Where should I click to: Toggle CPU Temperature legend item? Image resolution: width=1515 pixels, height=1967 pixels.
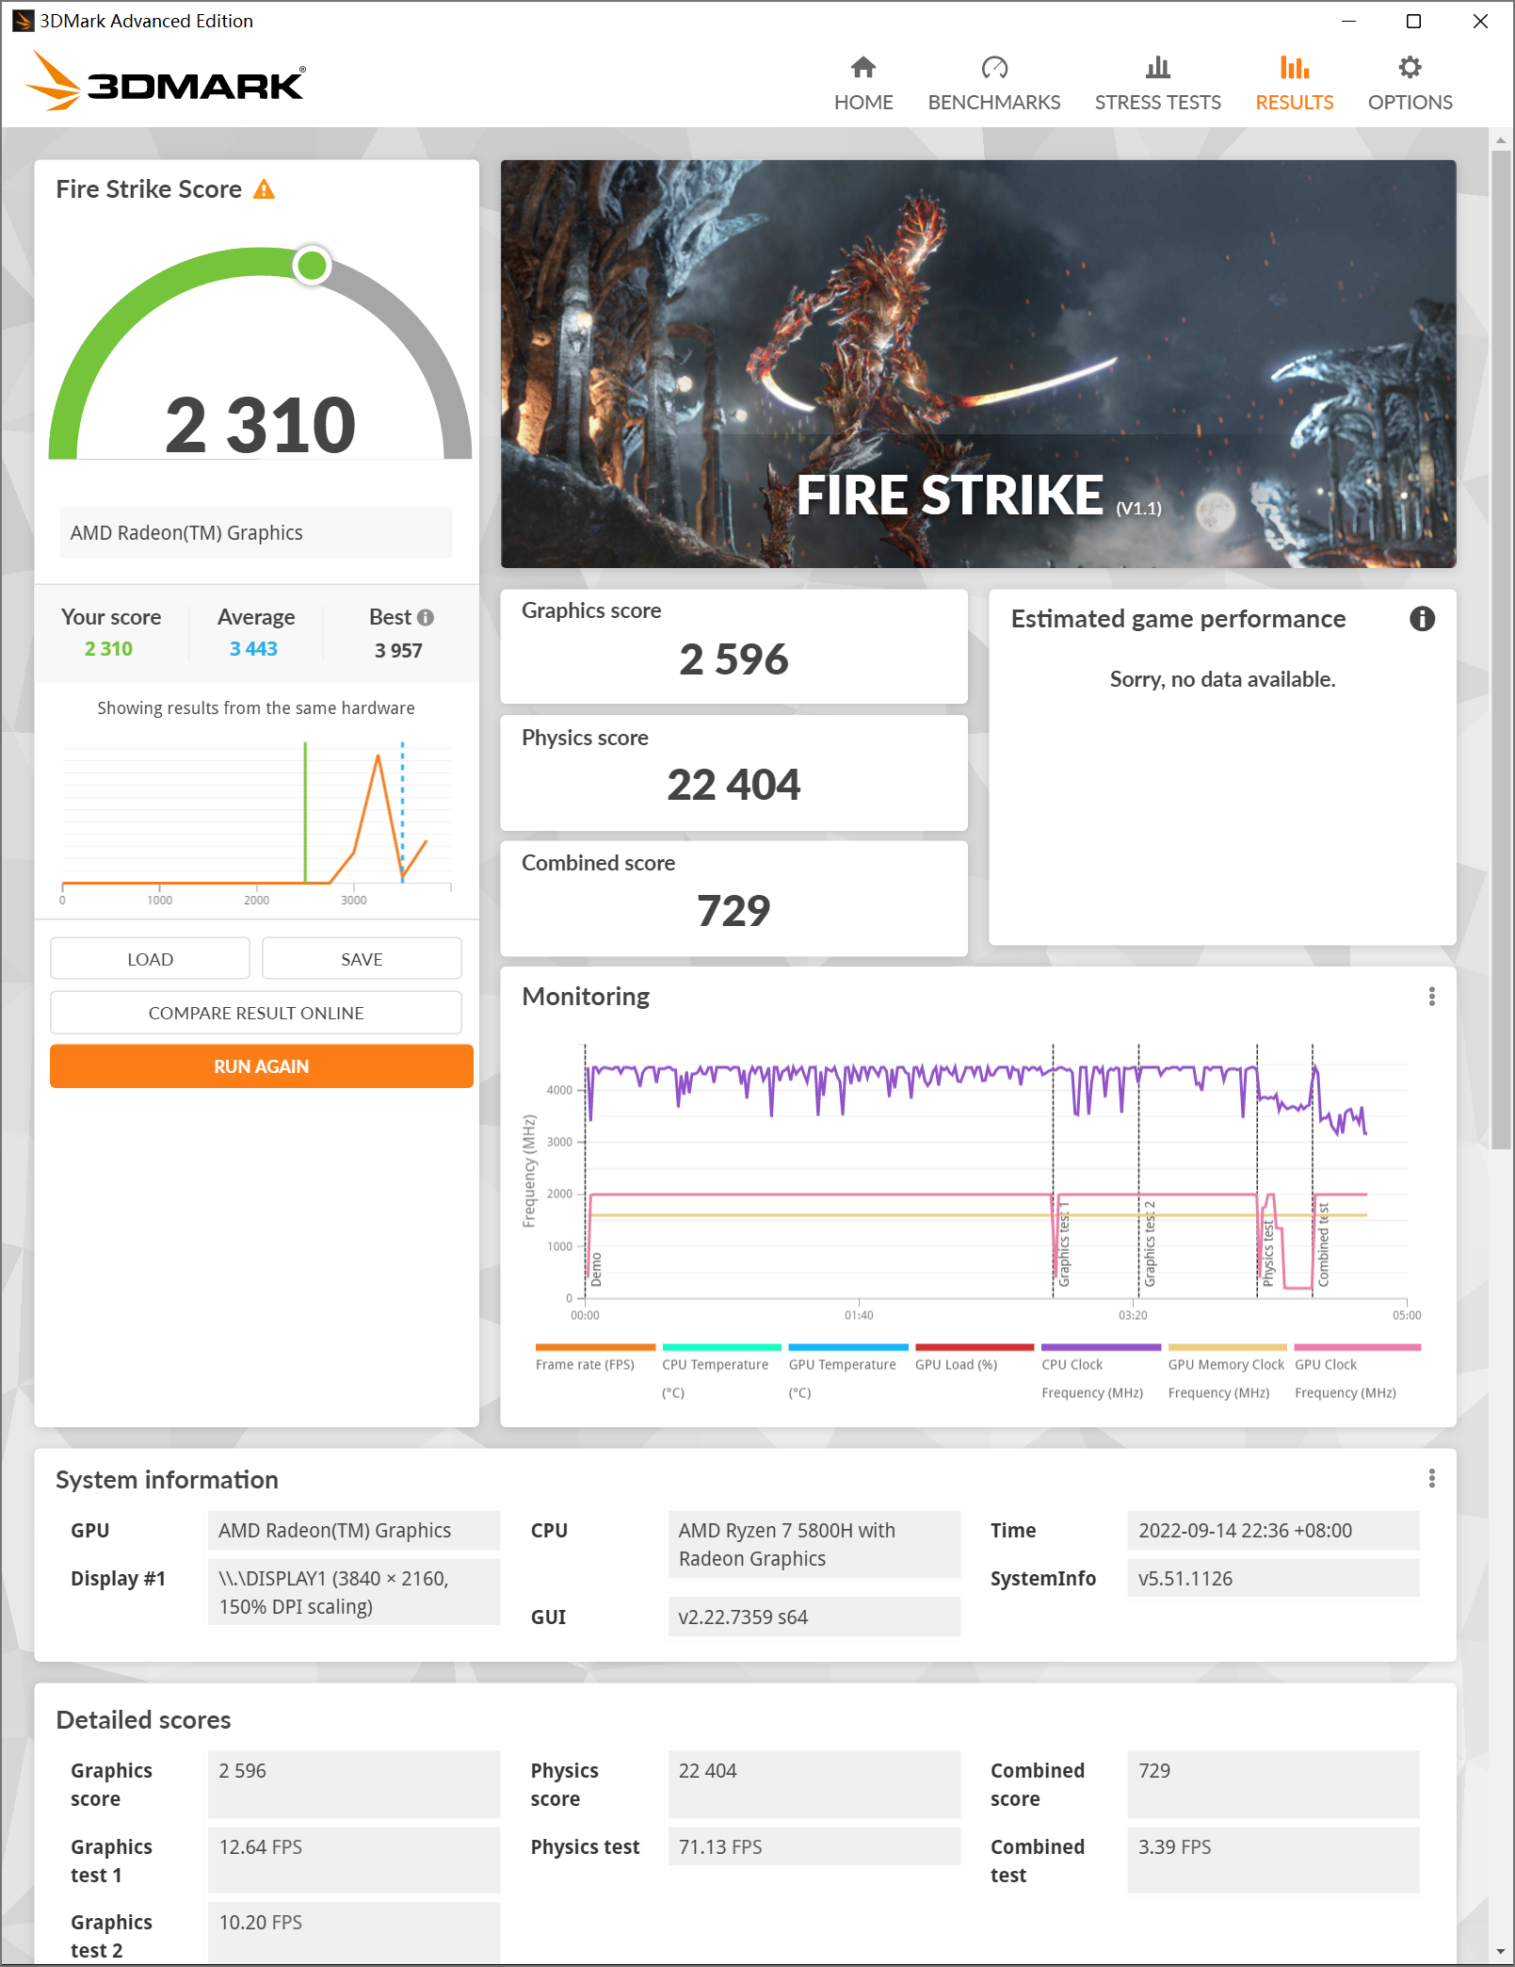[721, 1372]
